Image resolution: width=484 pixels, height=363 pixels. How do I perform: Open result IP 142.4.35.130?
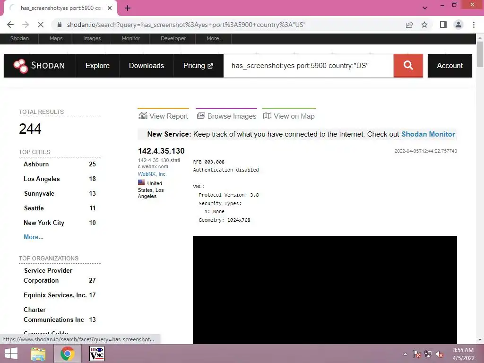pyautogui.click(x=161, y=151)
